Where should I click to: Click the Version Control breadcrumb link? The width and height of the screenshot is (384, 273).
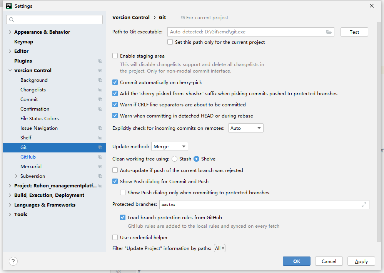[x=131, y=18]
